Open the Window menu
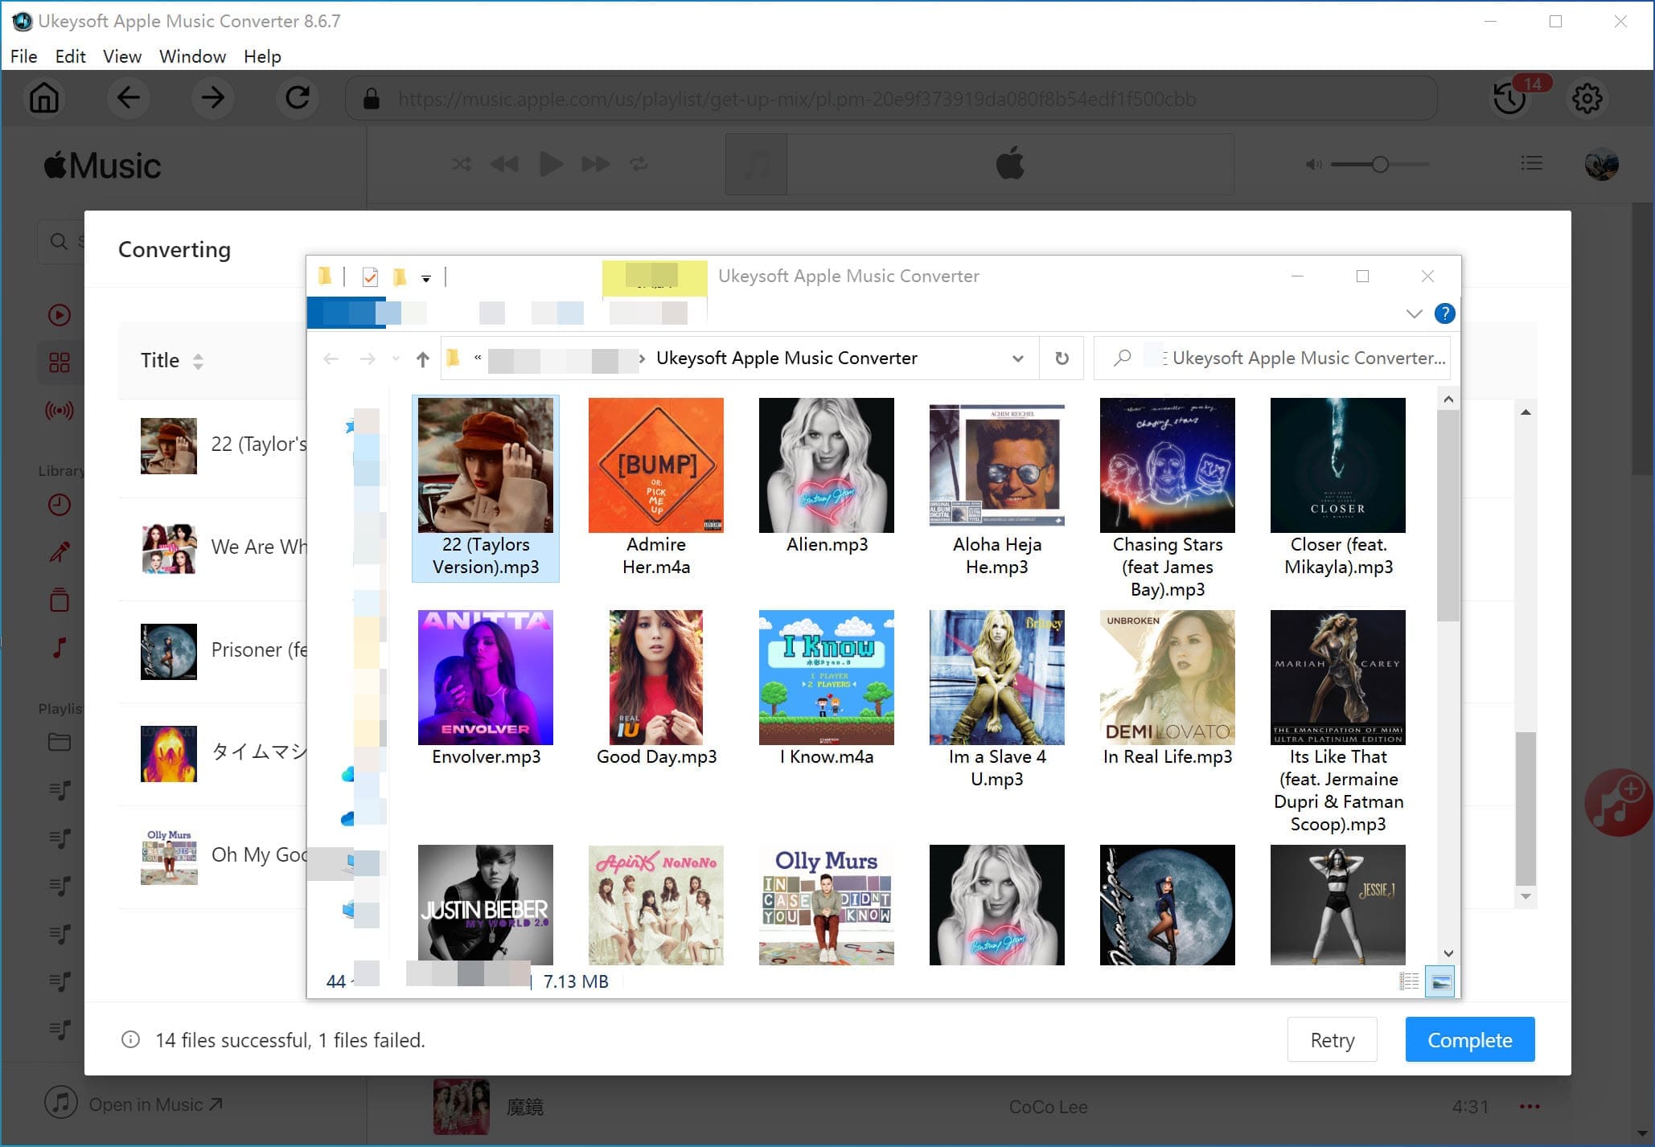Viewport: 1655px width, 1147px height. point(191,55)
